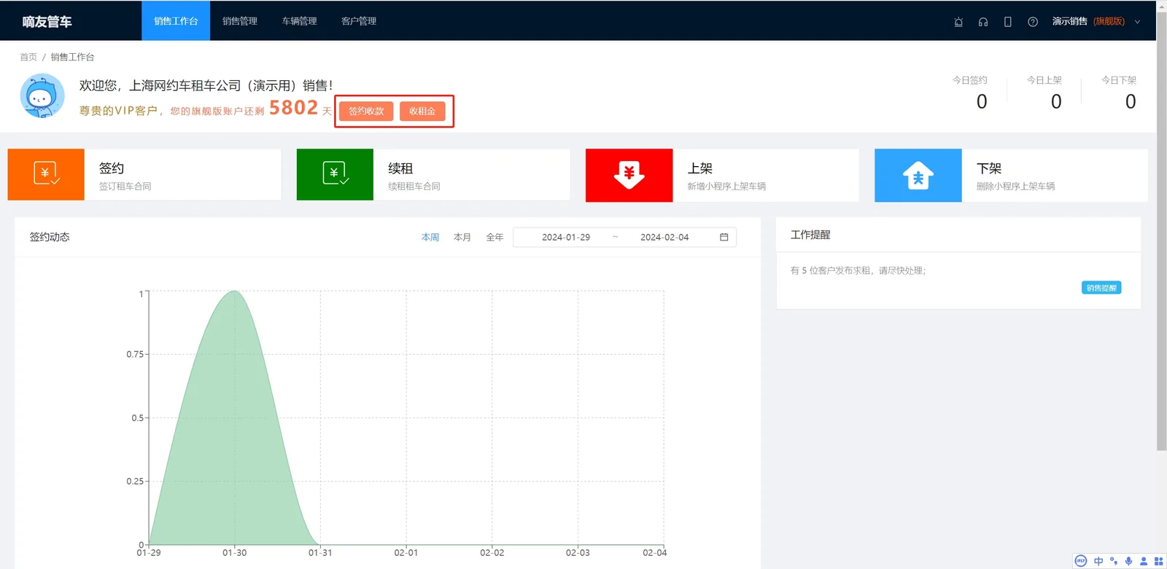Viewport: 1167px width, 569px height.
Task: Open the 车辆管理 menu
Action: [x=300, y=21]
